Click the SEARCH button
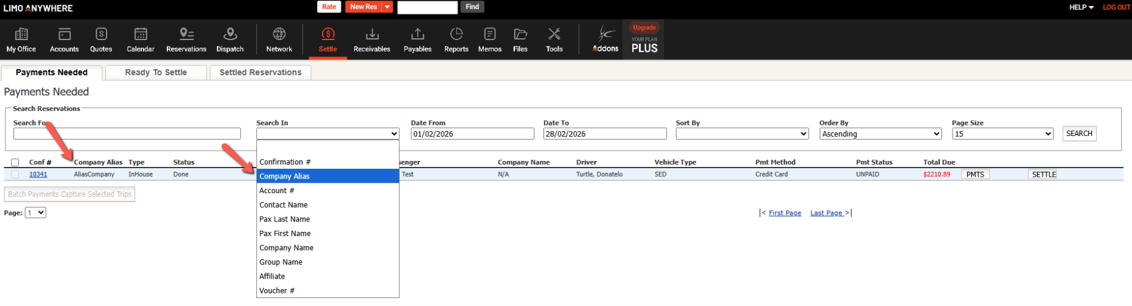This screenshot has height=306, width=1132. click(x=1079, y=134)
